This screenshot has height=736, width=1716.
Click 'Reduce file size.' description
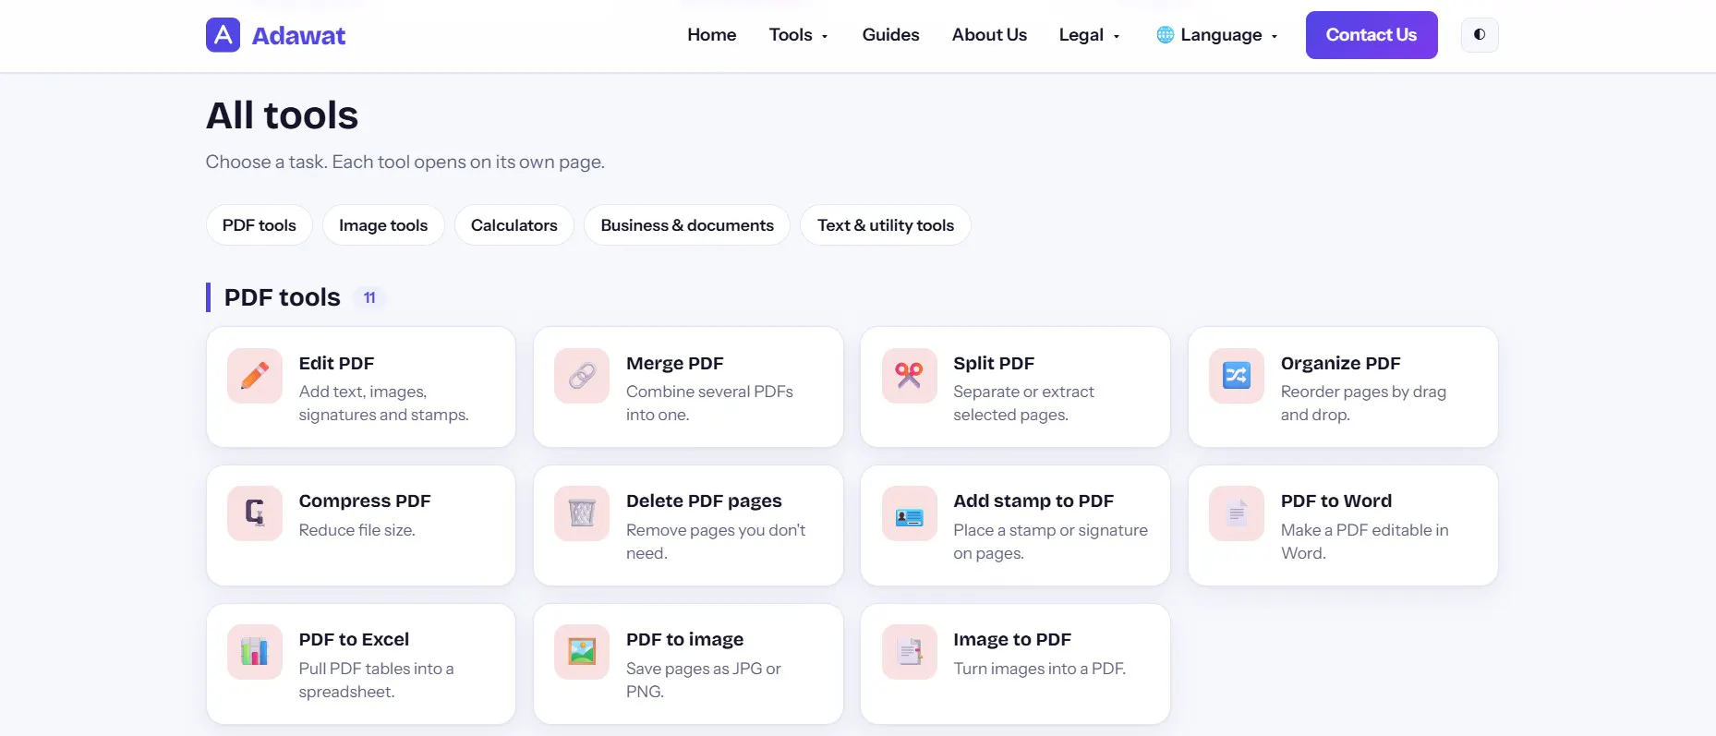(356, 530)
